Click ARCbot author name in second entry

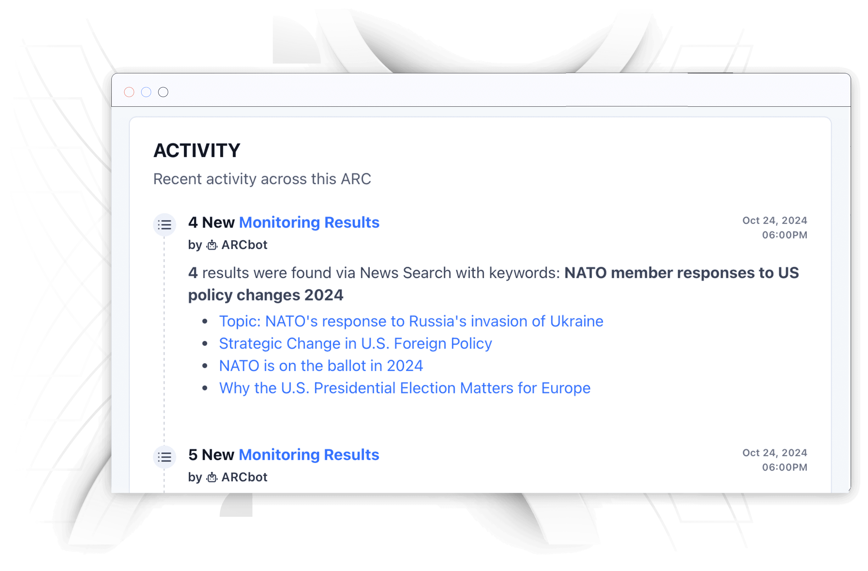[244, 477]
